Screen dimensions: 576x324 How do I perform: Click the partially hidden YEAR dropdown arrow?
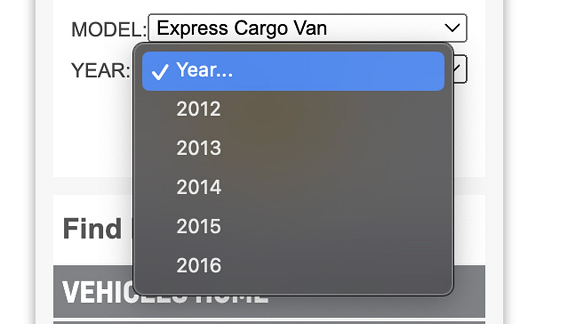click(459, 70)
